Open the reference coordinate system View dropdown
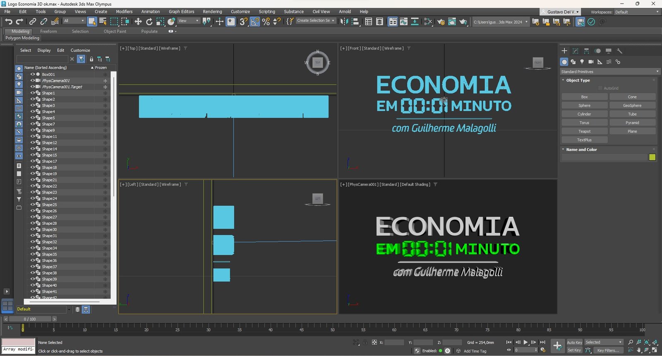The width and height of the screenshot is (662, 356). (x=188, y=21)
